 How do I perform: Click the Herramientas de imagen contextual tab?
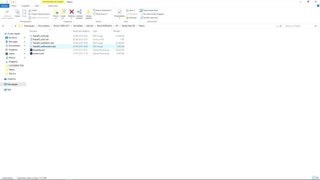[x=53, y=2]
